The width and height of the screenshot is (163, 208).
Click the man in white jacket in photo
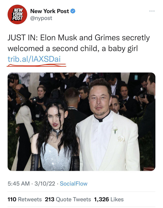[107, 128]
